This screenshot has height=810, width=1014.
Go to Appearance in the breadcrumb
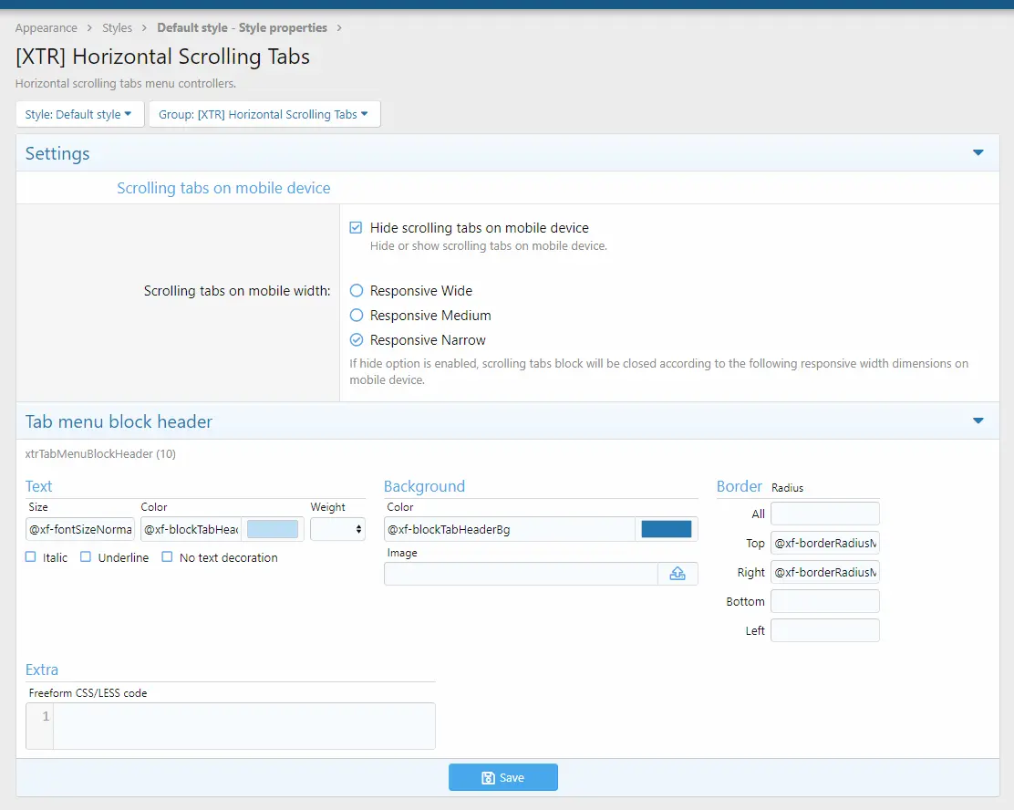pos(47,28)
